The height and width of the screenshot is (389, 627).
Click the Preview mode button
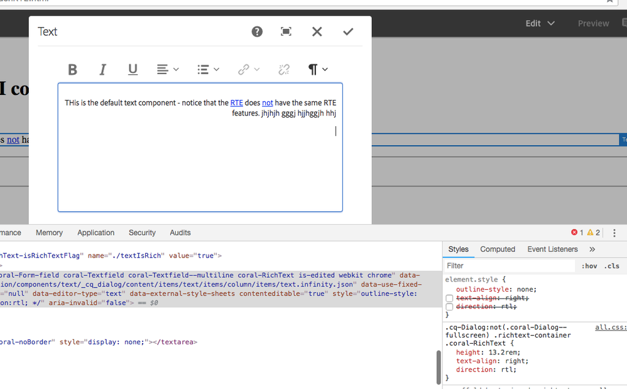point(593,23)
